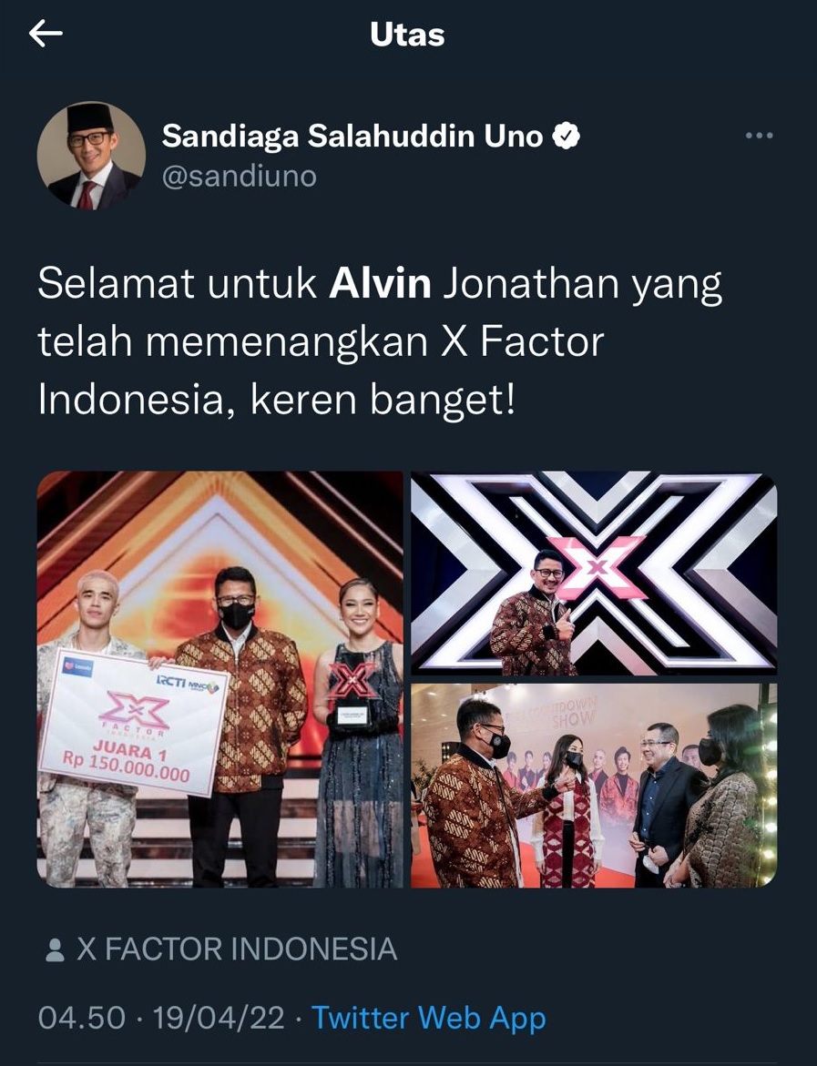Click the Twitter Web App source link

point(429,1018)
